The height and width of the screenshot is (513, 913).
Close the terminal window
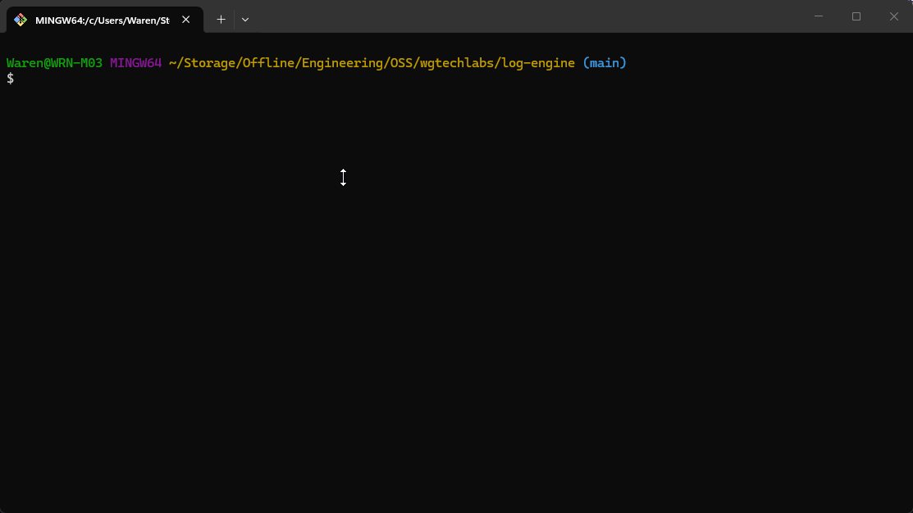pyautogui.click(x=894, y=16)
